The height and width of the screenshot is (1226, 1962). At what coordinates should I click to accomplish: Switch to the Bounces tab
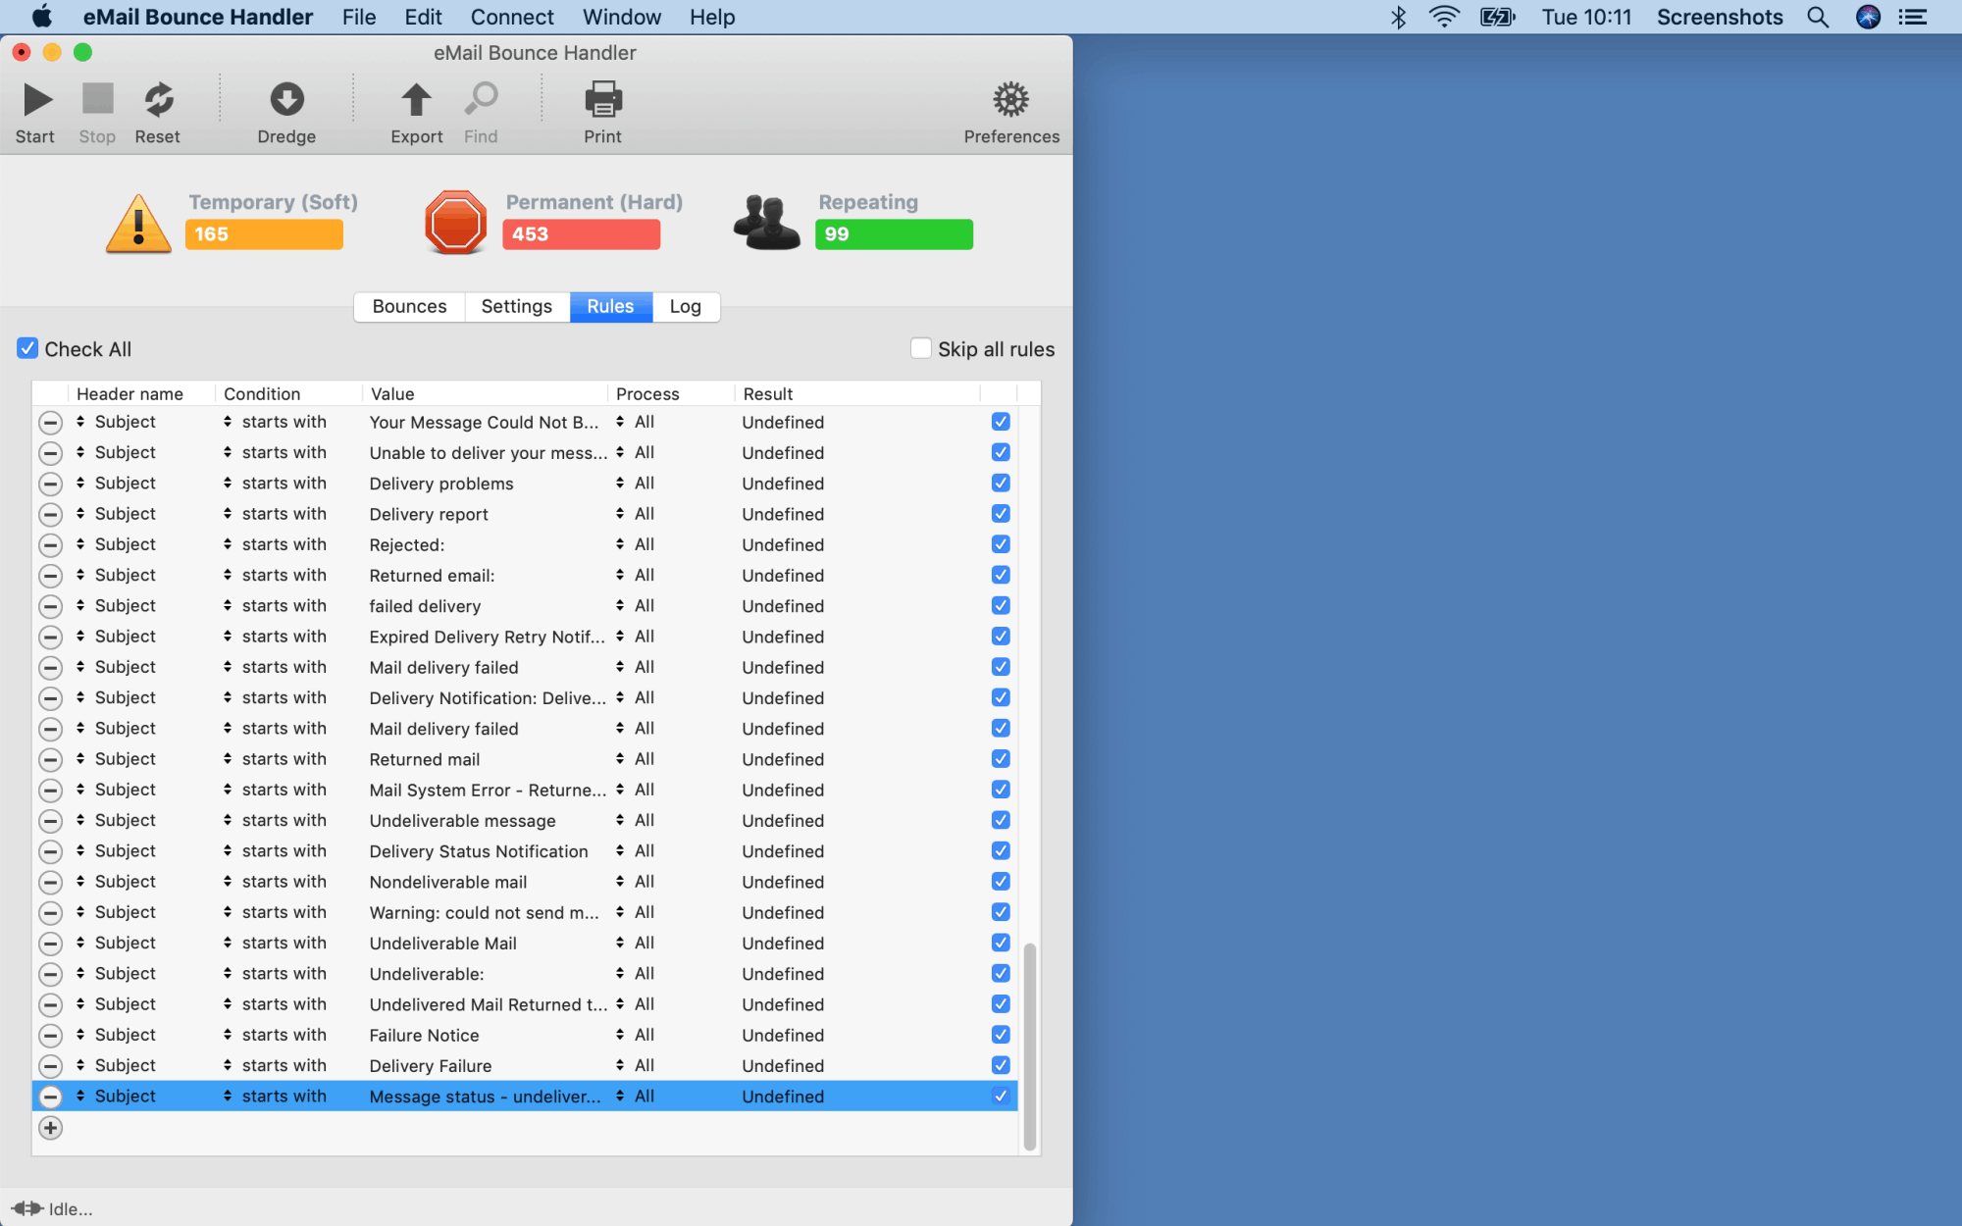click(x=409, y=306)
